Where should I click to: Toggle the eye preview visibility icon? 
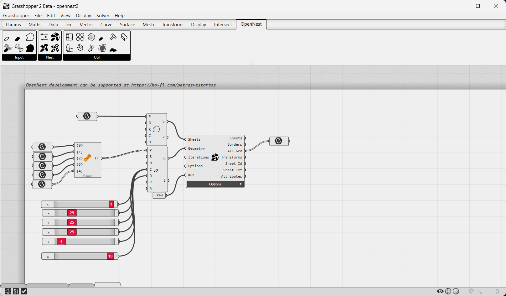440,291
